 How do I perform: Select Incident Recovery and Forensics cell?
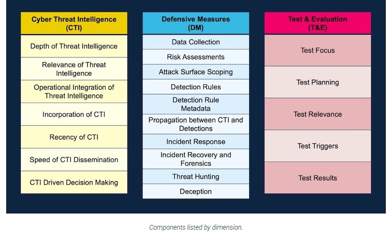196,159
